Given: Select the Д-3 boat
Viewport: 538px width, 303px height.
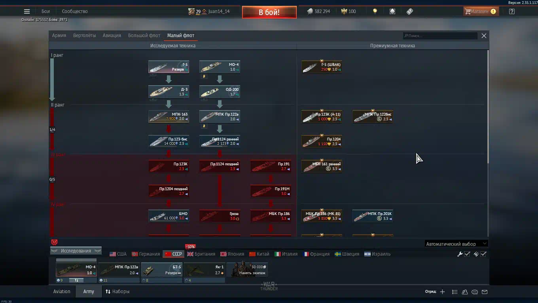Looking at the screenshot, I should [169, 92].
